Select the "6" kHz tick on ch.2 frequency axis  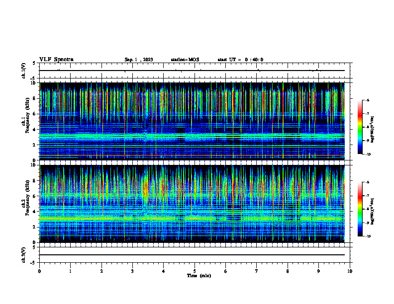coord(34,196)
